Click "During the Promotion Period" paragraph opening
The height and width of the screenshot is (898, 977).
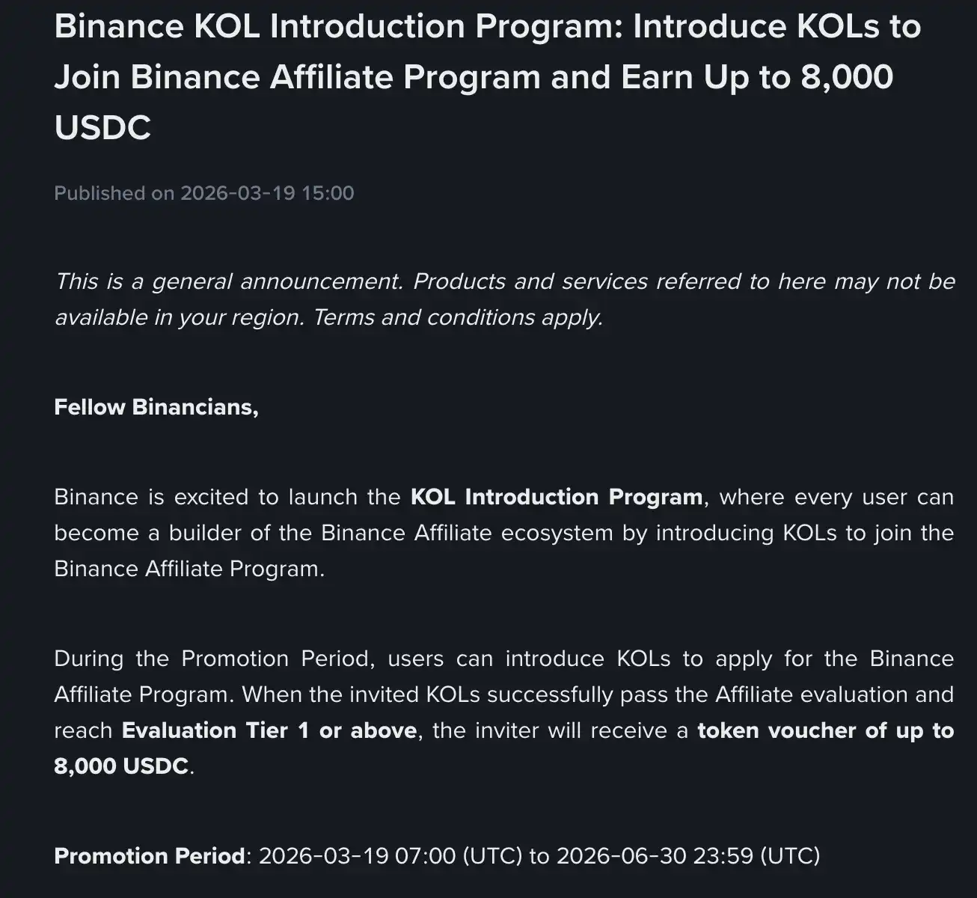[x=212, y=659]
